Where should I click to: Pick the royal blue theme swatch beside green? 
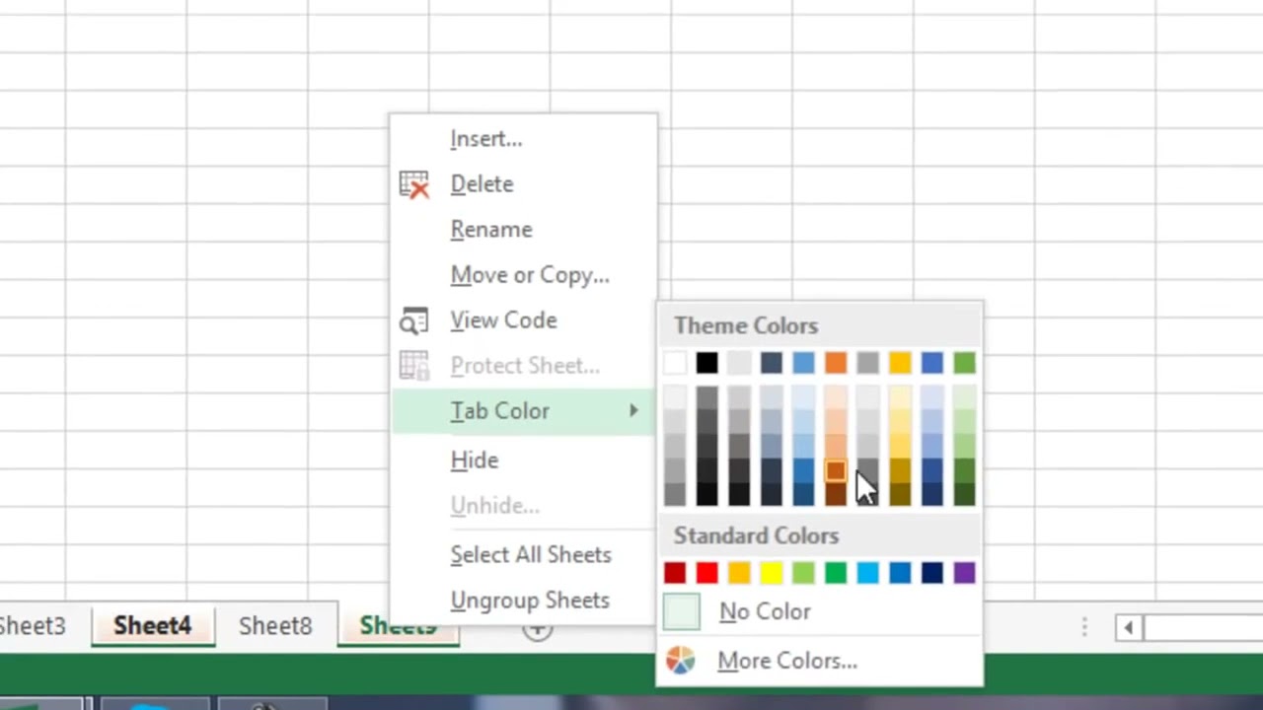932,363
